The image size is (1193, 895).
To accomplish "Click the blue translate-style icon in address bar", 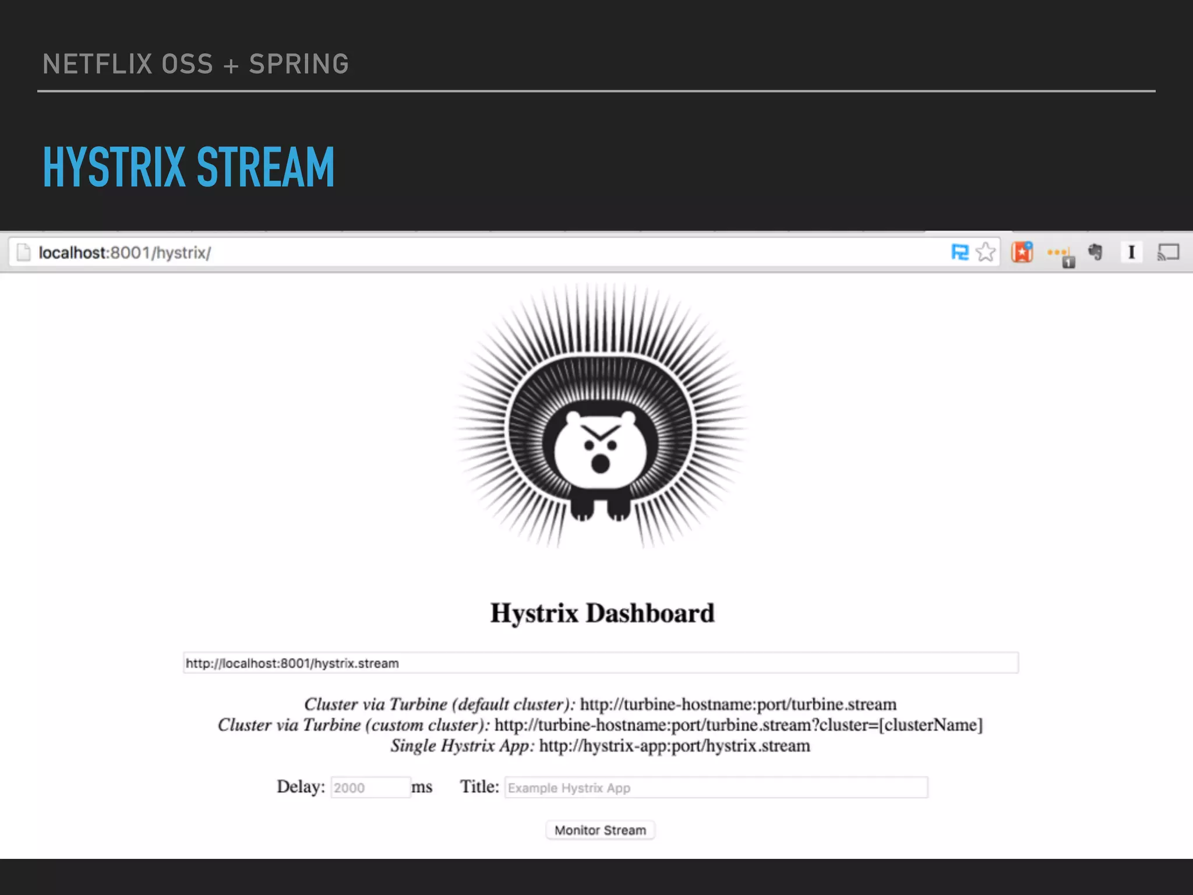I will coord(960,252).
